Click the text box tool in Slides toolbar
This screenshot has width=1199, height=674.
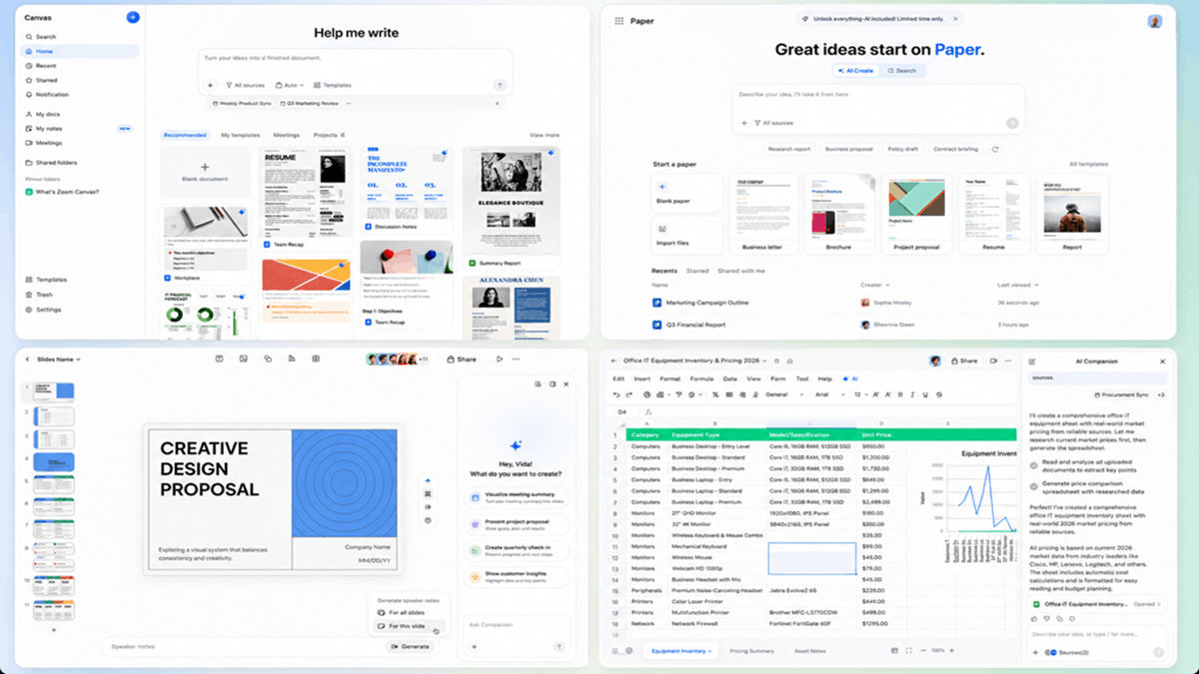click(220, 358)
